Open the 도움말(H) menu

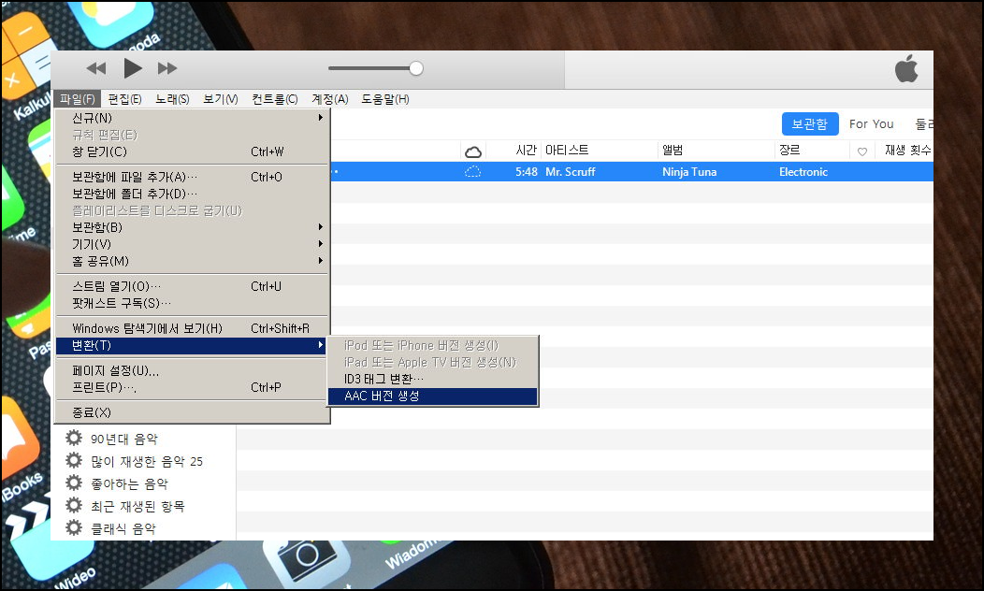pyautogui.click(x=385, y=99)
